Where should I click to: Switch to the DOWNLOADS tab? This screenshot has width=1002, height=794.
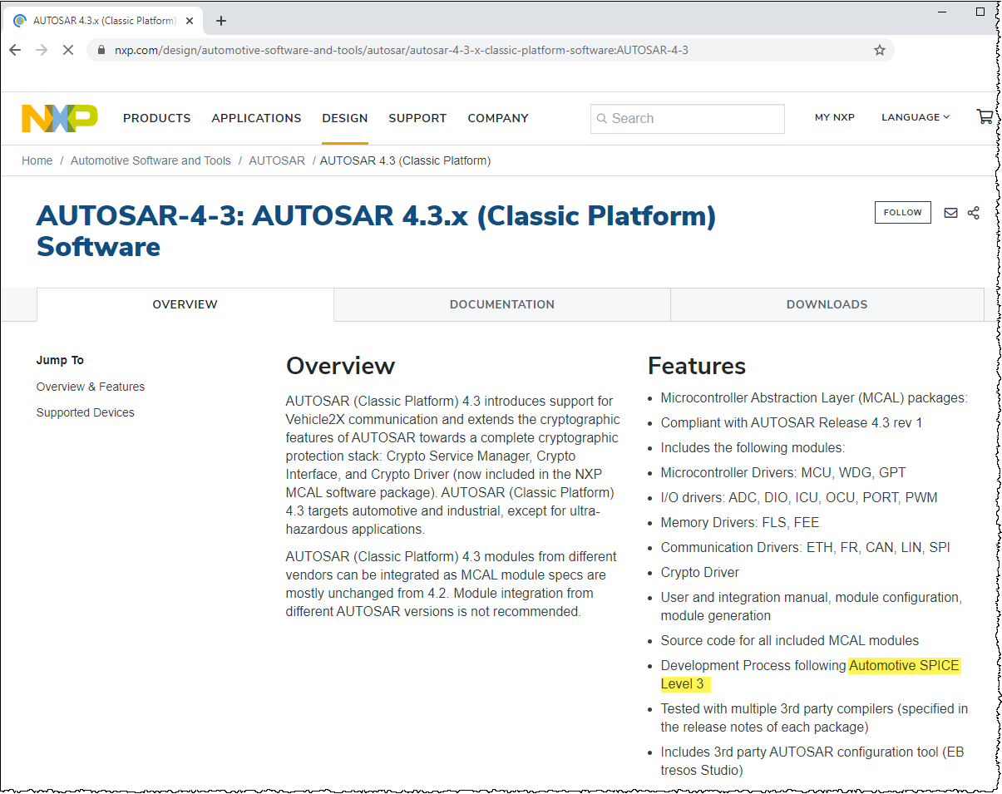pyautogui.click(x=827, y=304)
